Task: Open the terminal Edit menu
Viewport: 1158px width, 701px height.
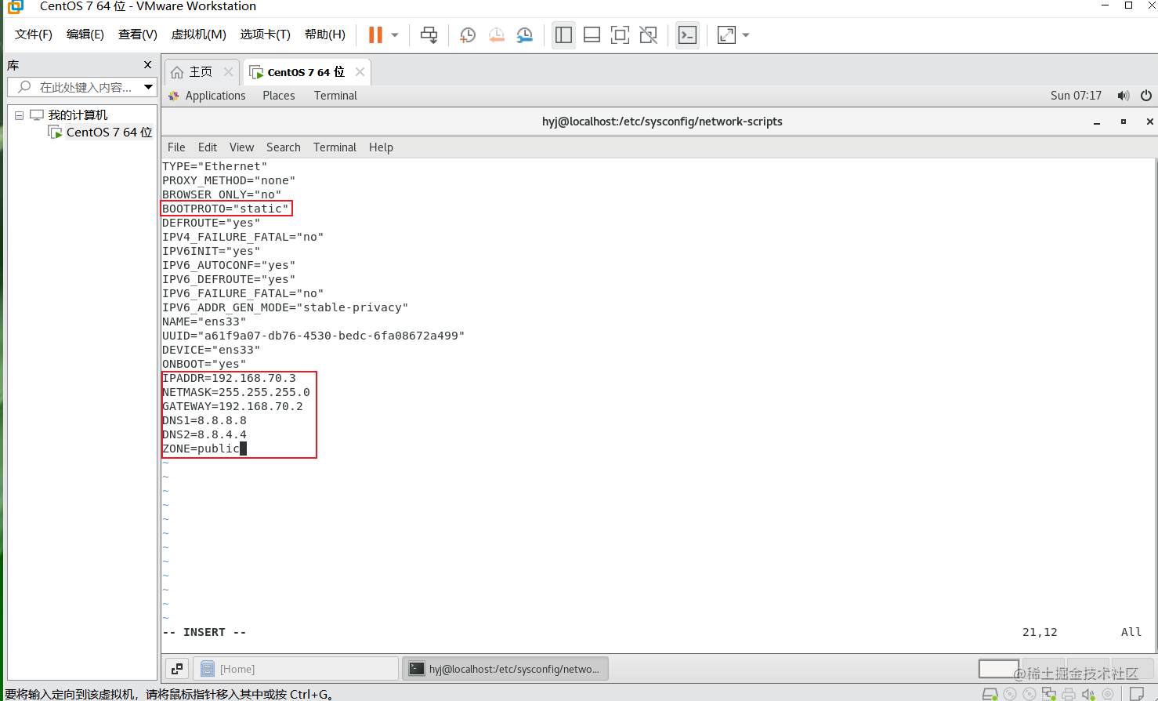Action: [x=208, y=147]
